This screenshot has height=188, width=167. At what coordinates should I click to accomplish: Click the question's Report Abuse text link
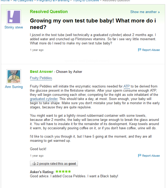pos(151,50)
